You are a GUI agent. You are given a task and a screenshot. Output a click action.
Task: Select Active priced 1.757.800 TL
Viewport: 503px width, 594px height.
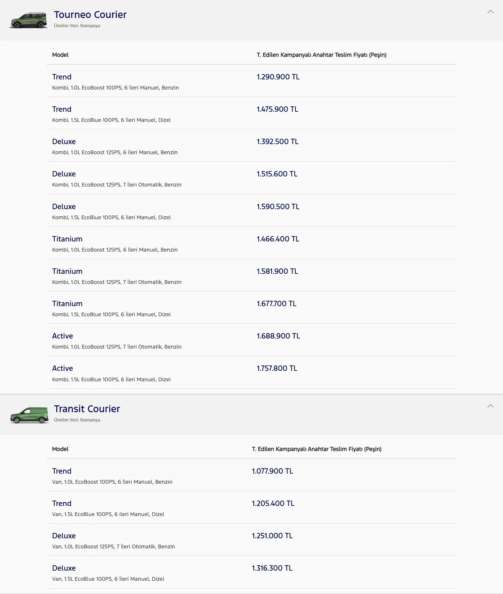point(251,373)
